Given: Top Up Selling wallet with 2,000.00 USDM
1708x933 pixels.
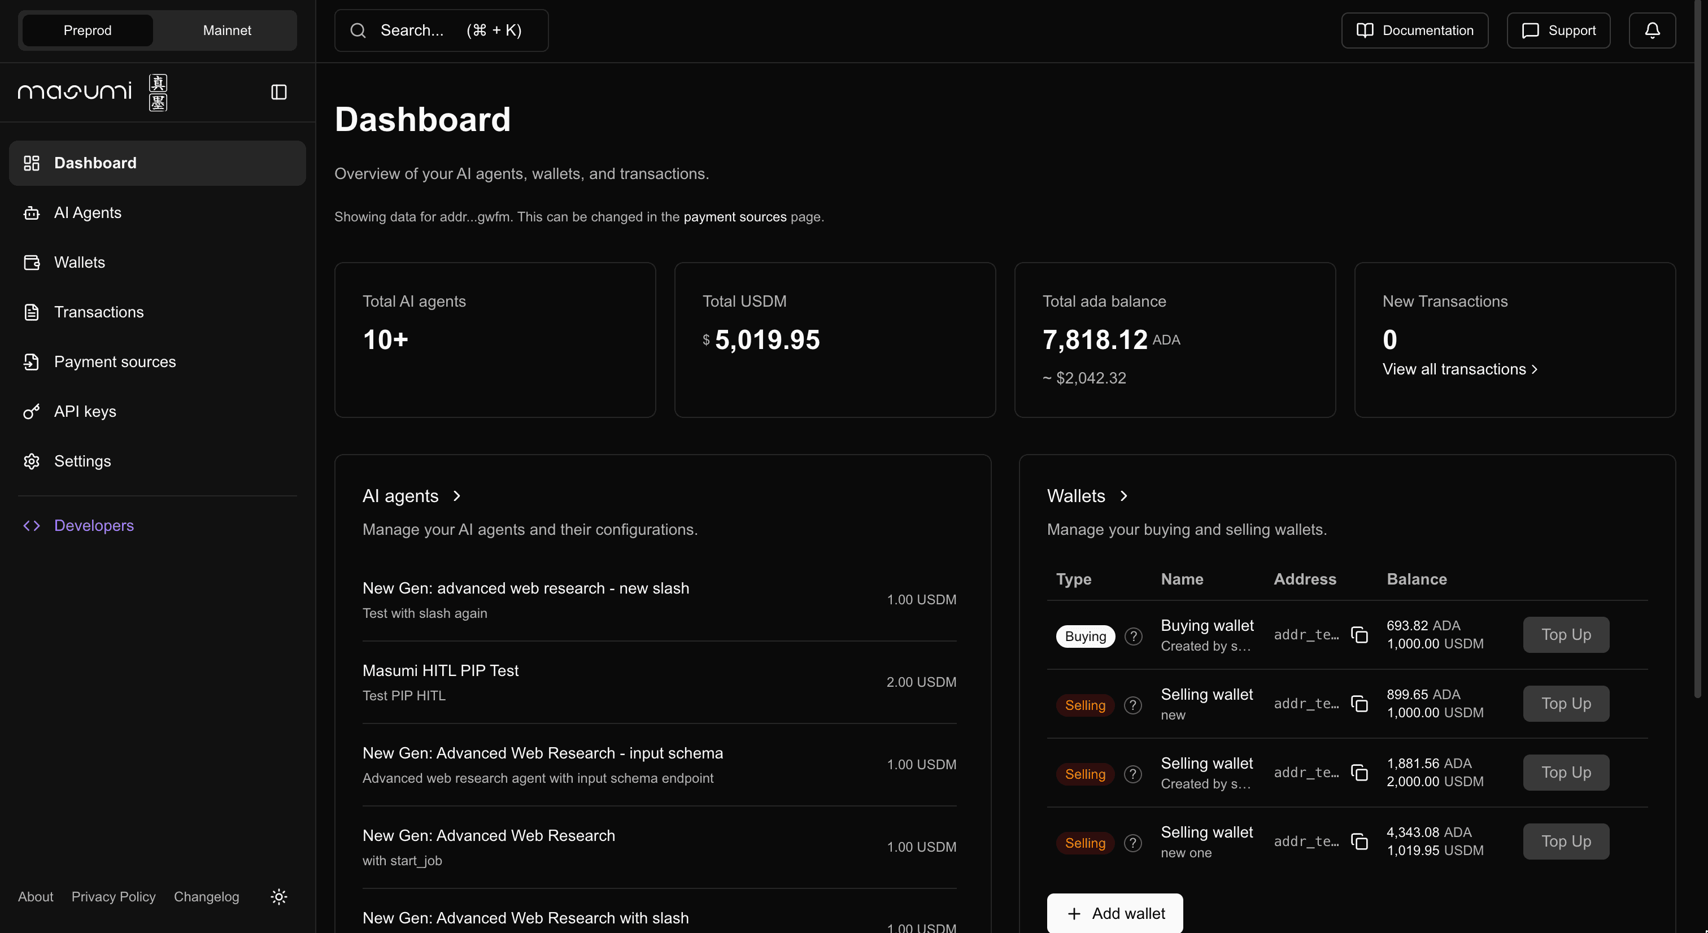Looking at the screenshot, I should pos(1566,773).
